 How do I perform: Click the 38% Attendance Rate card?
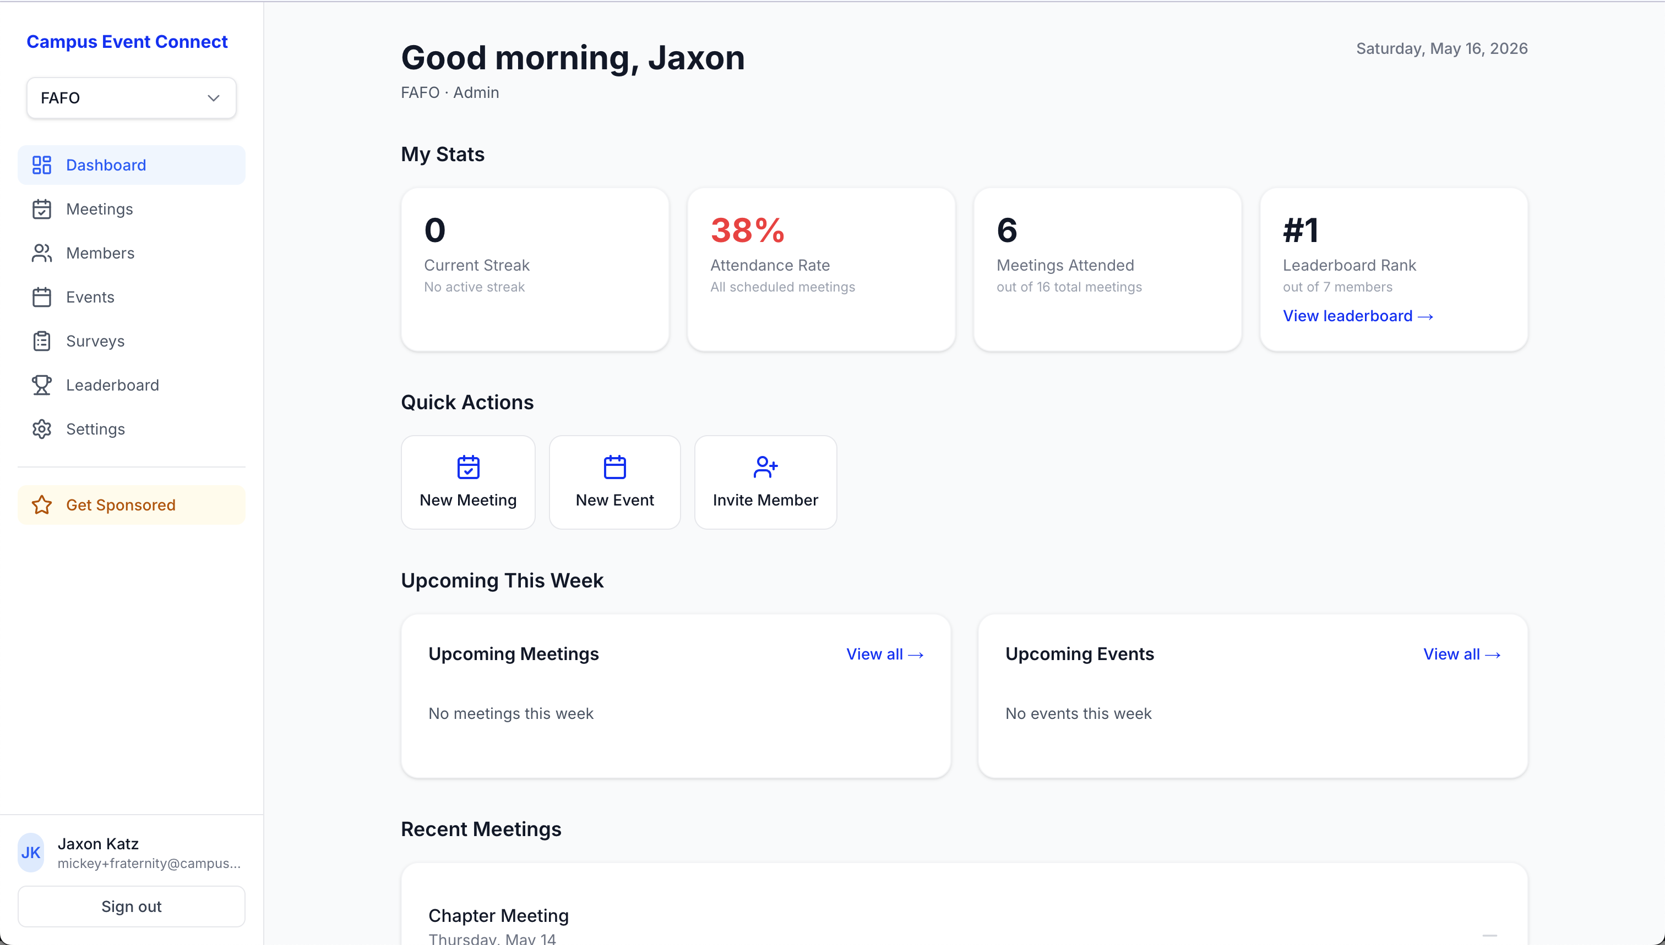(821, 270)
